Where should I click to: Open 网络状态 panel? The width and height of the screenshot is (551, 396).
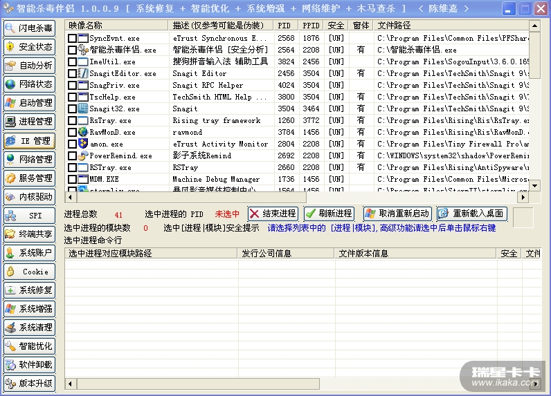(30, 84)
